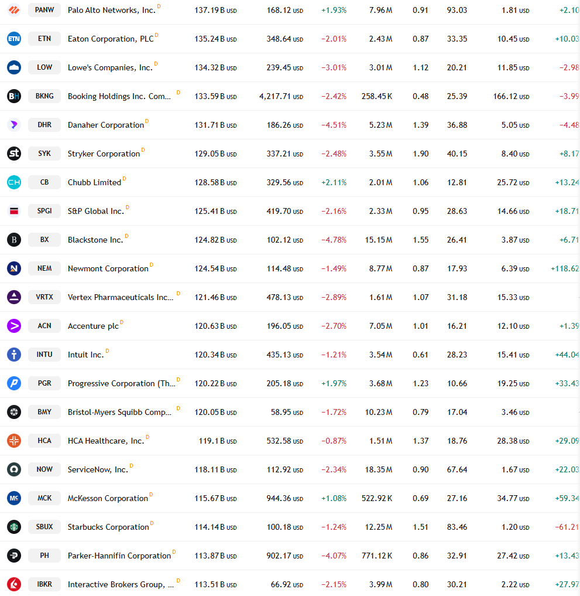580x596 pixels.
Task: Open the ETN ticker symbol
Action: [x=44, y=39]
